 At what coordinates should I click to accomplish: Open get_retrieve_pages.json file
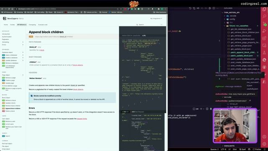(x=241, y=46)
